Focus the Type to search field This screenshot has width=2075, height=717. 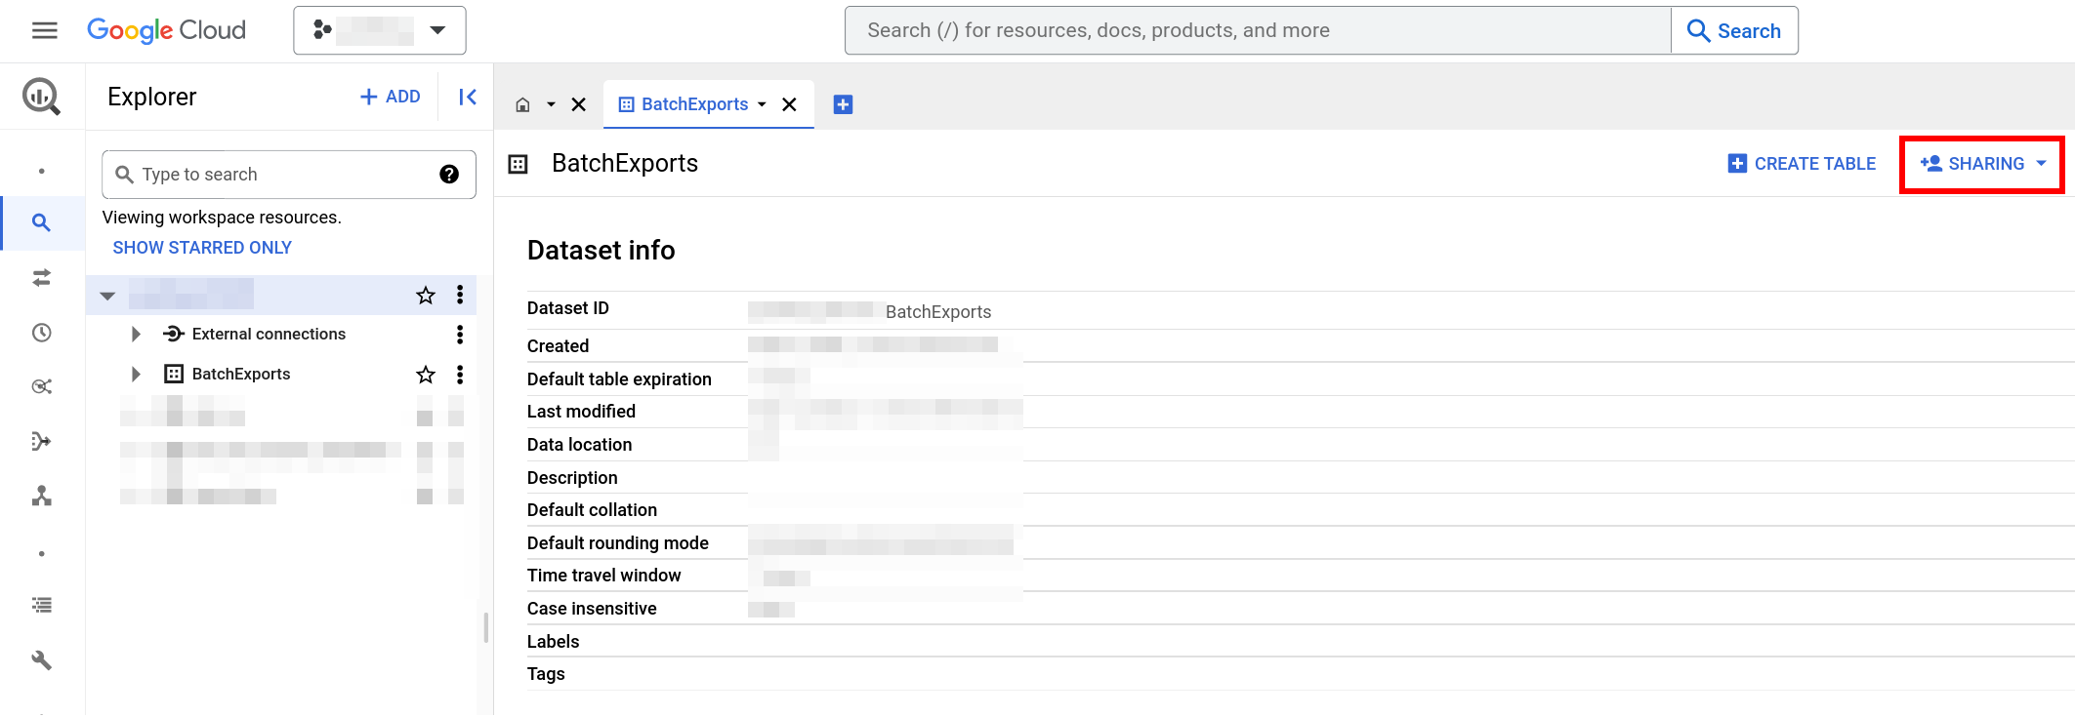point(289,175)
